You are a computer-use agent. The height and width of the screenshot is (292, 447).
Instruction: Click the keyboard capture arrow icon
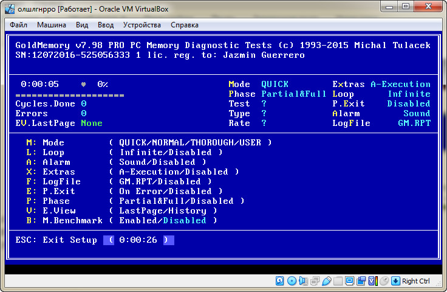pyautogui.click(x=395, y=281)
